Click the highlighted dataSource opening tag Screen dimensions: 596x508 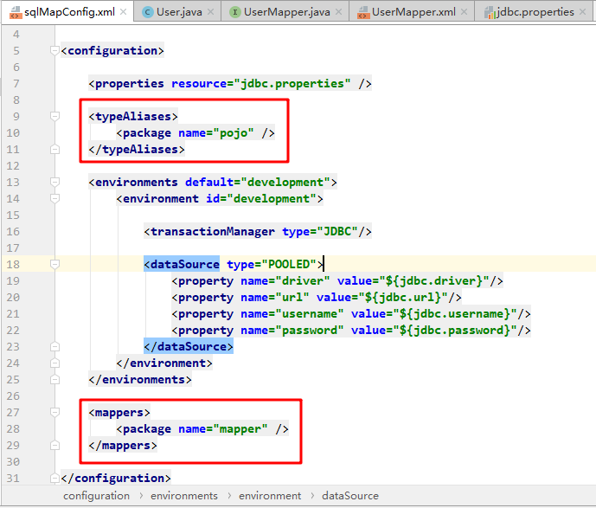tap(182, 264)
